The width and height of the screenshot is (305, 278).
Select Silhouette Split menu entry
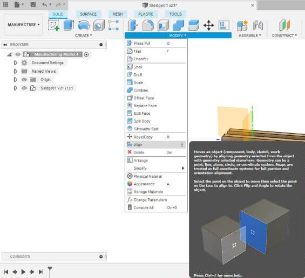pyautogui.click(x=156, y=129)
